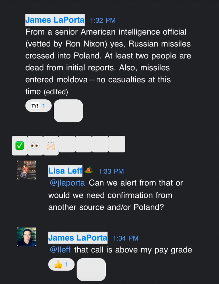The height and width of the screenshot is (284, 219).
Task: Click Lisa Leff's avatar thumbnail
Action: (x=26, y=170)
